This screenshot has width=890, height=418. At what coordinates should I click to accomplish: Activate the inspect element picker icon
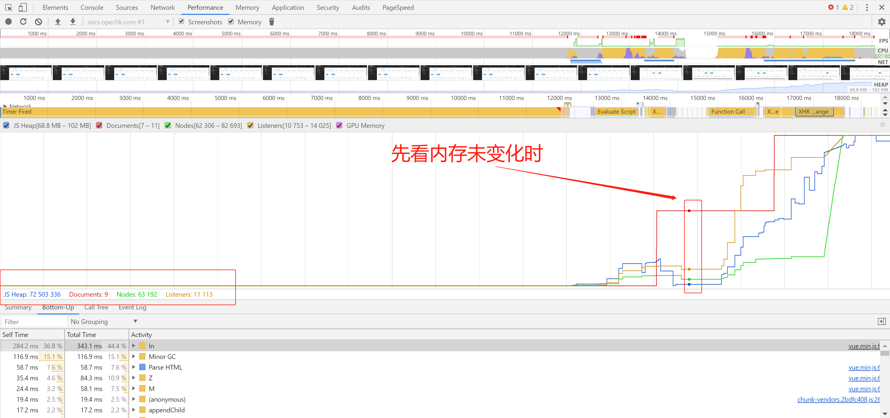point(9,7)
